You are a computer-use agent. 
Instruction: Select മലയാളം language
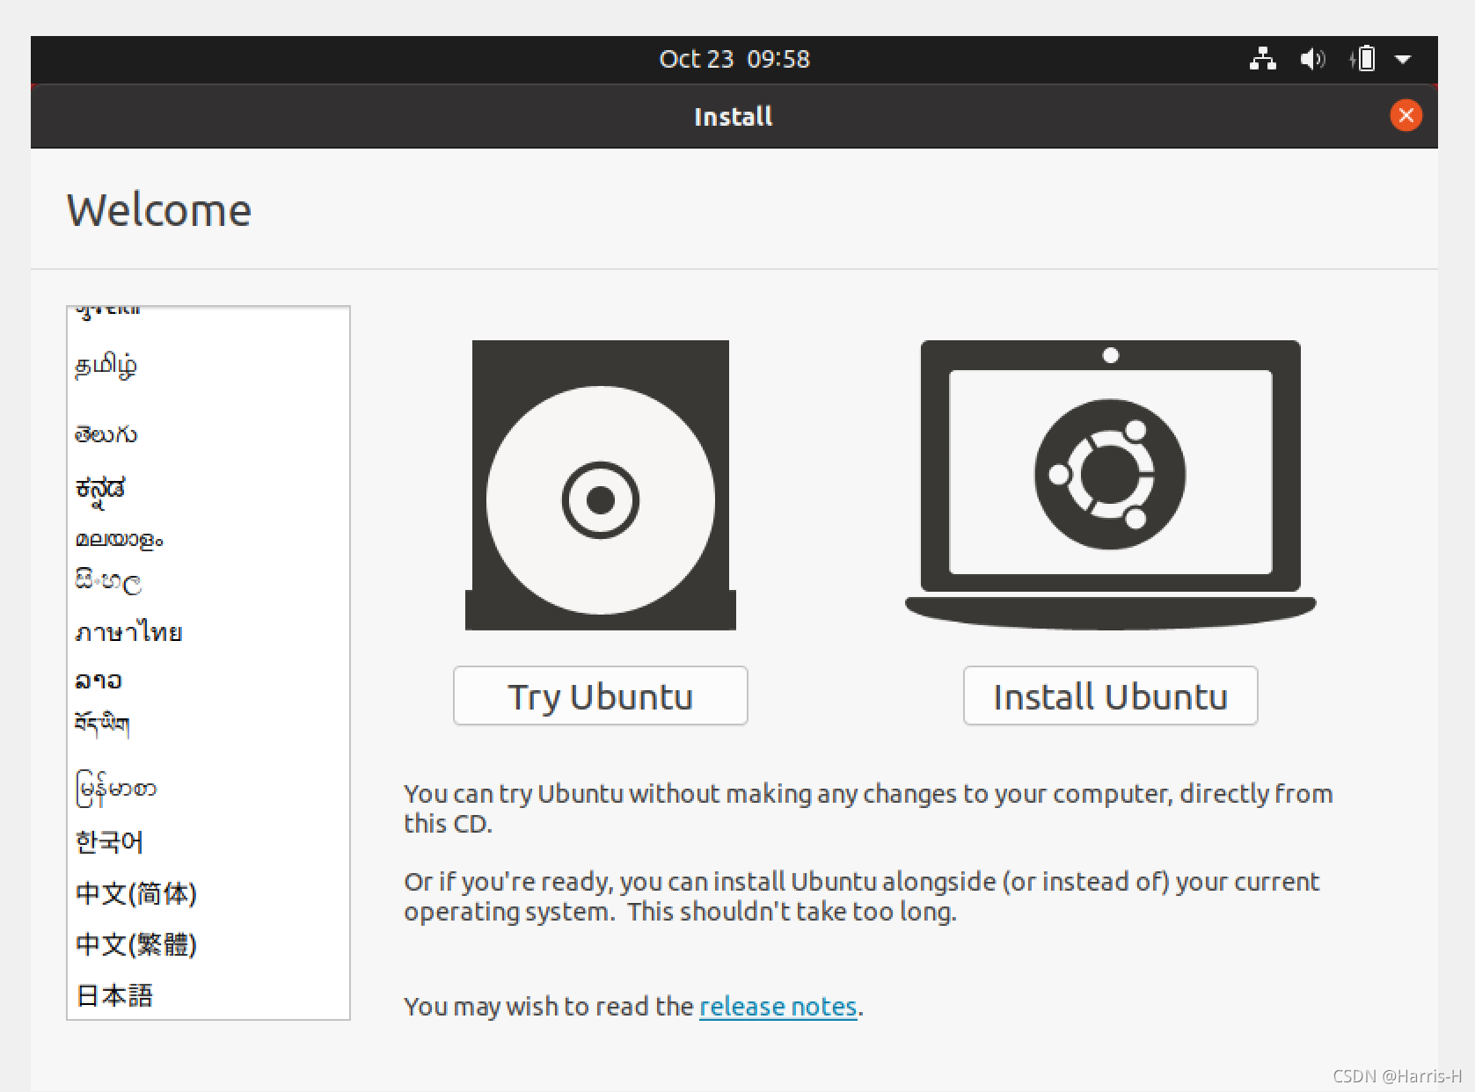point(208,539)
